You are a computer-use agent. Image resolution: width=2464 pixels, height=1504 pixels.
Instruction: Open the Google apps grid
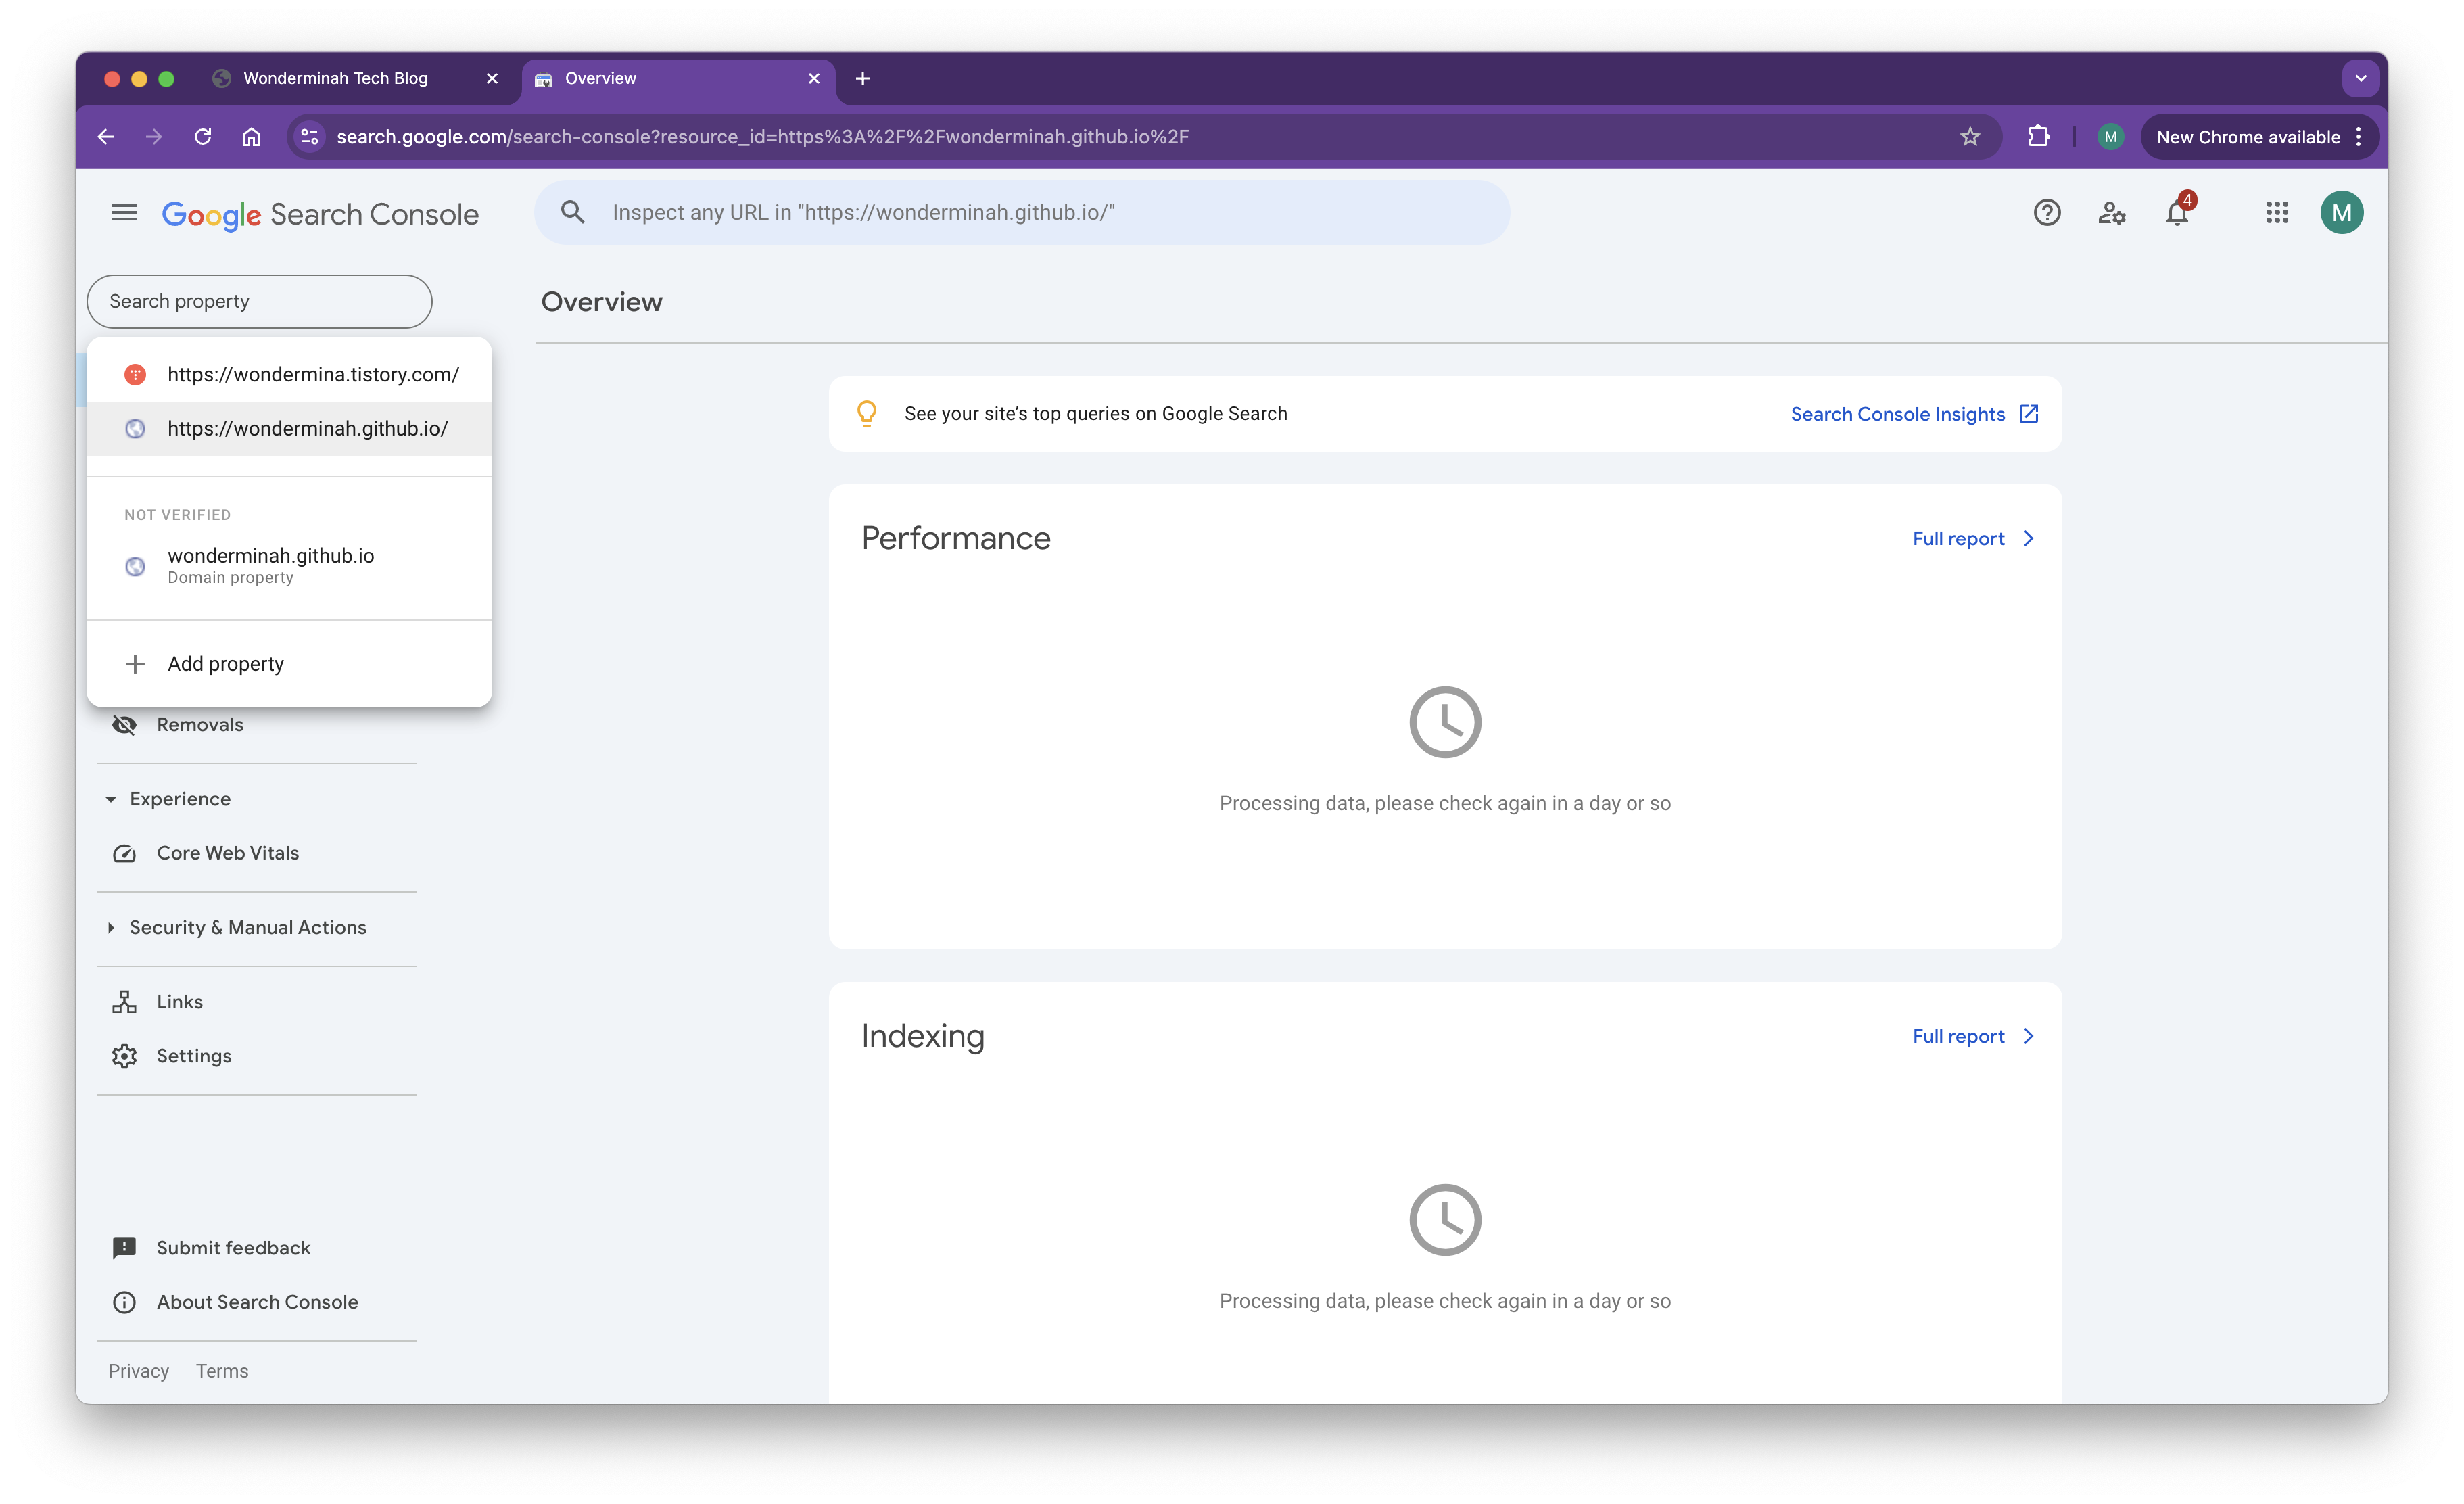click(2277, 213)
